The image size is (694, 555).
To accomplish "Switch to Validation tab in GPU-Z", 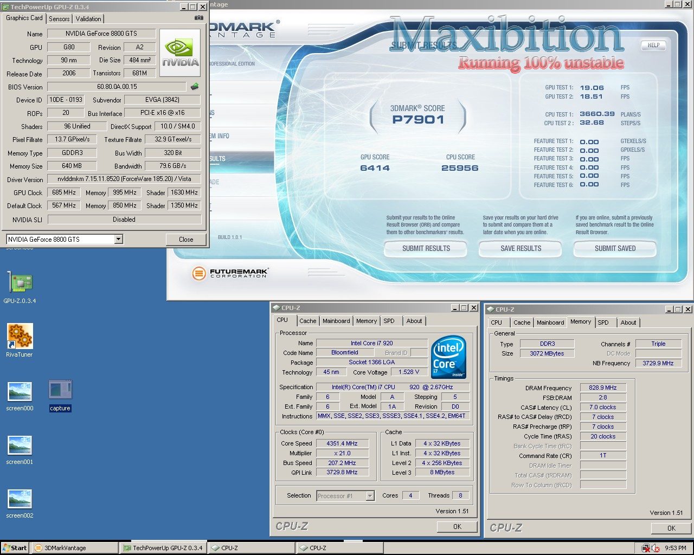I will (x=88, y=19).
